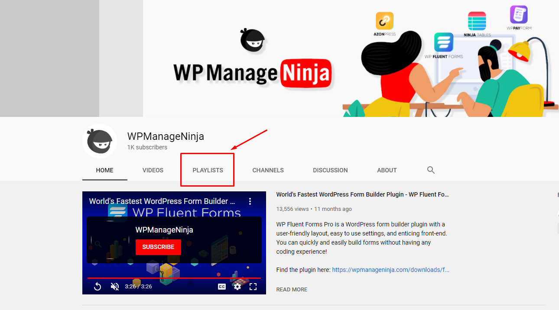The height and width of the screenshot is (310, 559).
Task: Open the channel search magnifier icon
Action: 431,170
